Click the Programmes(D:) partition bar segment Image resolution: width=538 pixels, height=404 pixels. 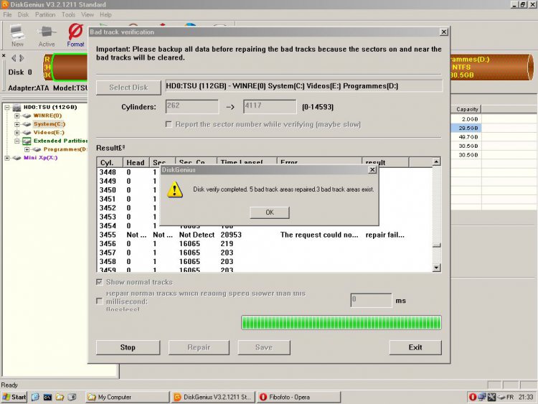(x=491, y=67)
